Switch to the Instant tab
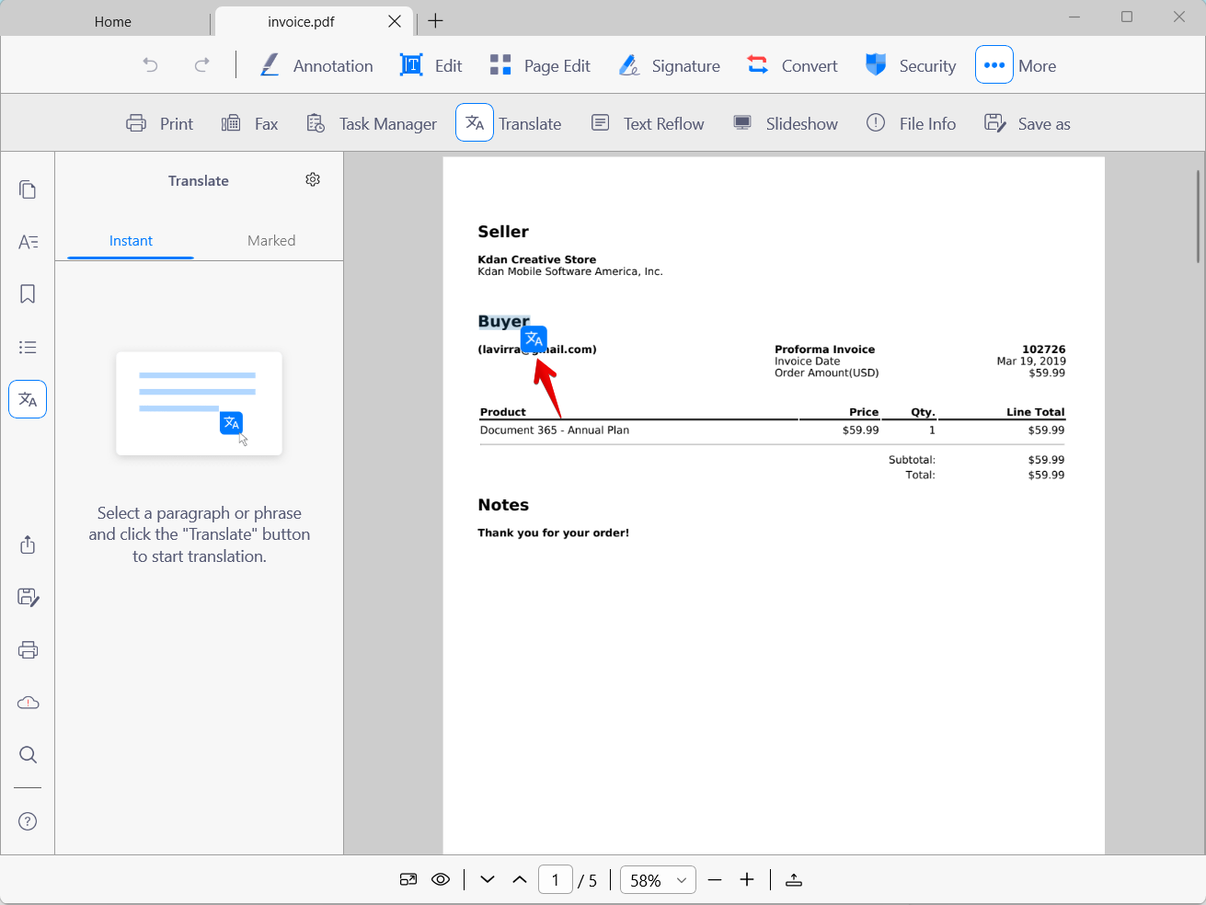Viewport: 1206px width, 905px height. (x=131, y=241)
